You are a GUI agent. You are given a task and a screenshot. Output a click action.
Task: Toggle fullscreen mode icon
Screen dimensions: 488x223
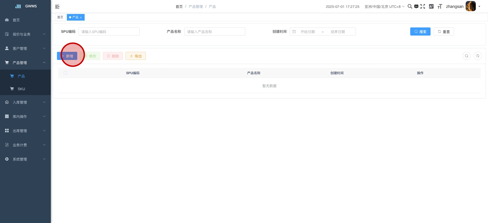coord(423,6)
